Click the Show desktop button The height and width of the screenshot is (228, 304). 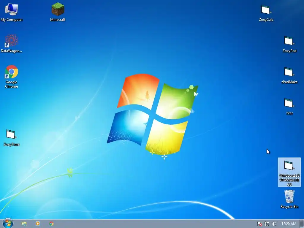(x=302, y=224)
